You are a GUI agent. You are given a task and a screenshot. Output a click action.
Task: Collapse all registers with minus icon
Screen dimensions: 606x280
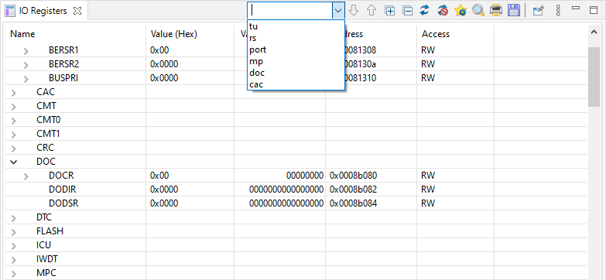coord(408,11)
